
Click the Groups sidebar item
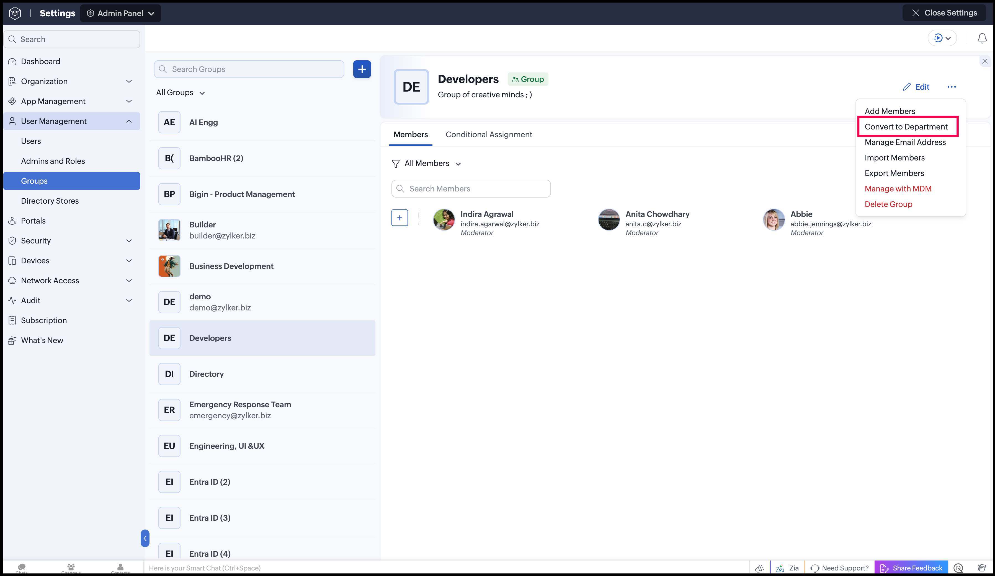[72, 181]
